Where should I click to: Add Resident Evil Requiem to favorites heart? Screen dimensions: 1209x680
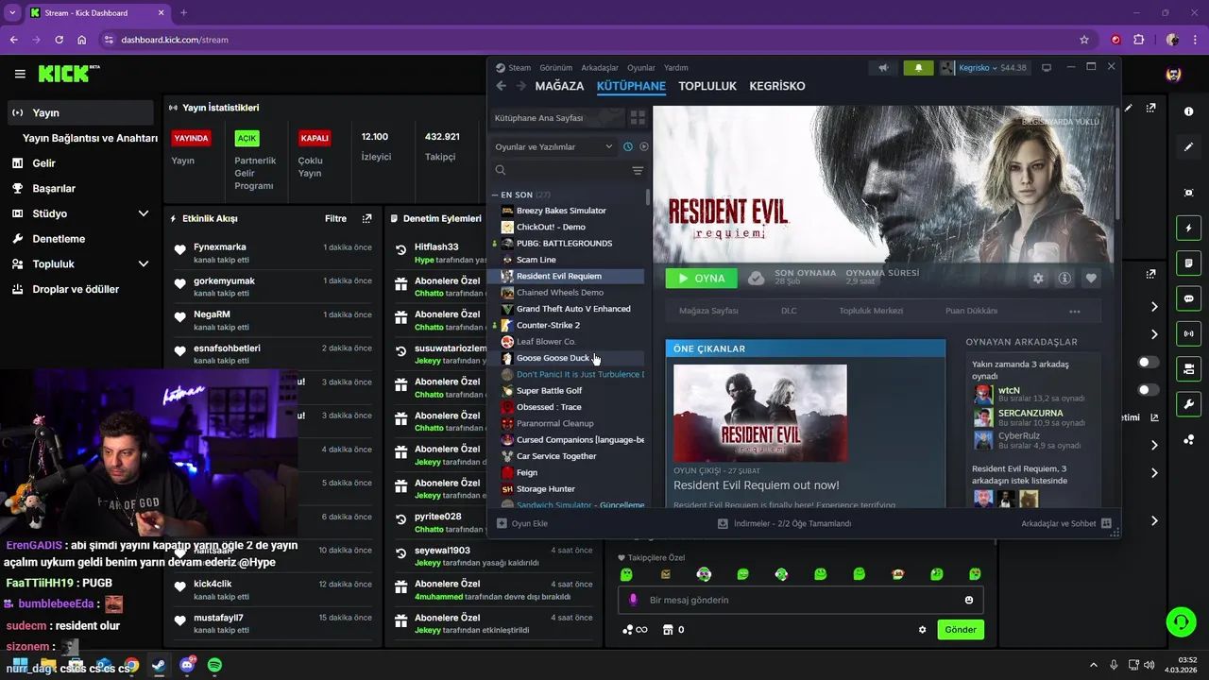coord(1091,279)
